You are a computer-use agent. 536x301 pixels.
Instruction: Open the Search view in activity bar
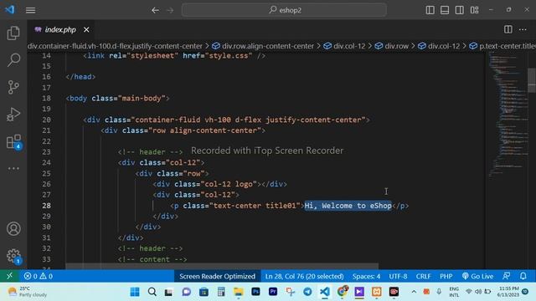coord(13,59)
